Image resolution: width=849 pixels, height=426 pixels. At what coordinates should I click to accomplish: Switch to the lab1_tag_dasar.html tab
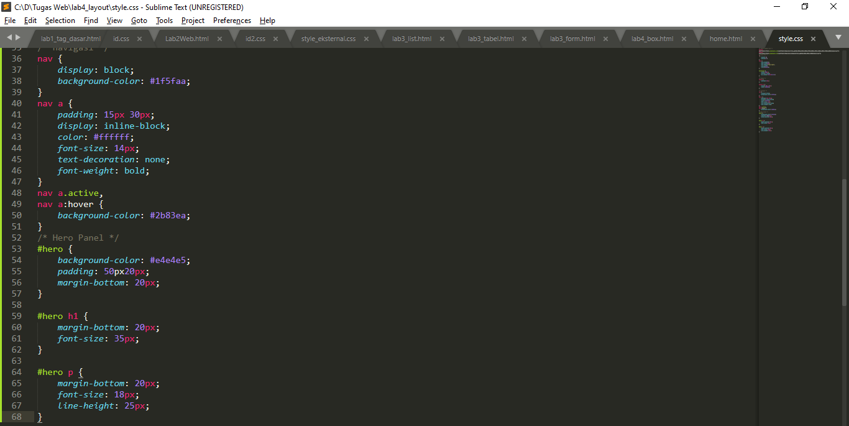(x=70, y=39)
